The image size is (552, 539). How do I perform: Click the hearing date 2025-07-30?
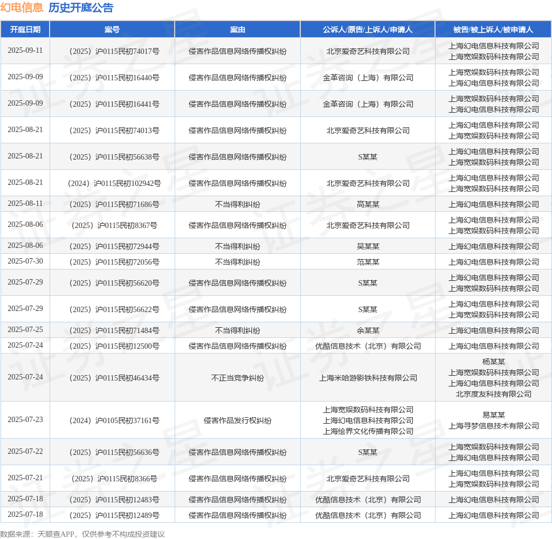[x=25, y=261]
